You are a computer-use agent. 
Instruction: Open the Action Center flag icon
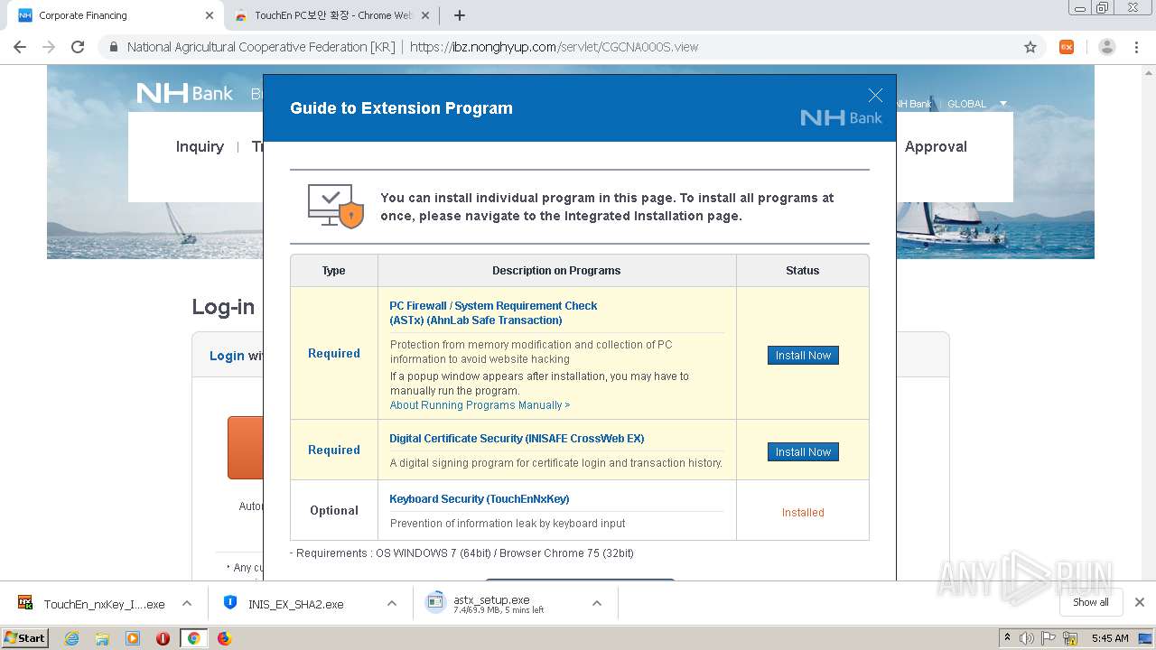point(1049,638)
